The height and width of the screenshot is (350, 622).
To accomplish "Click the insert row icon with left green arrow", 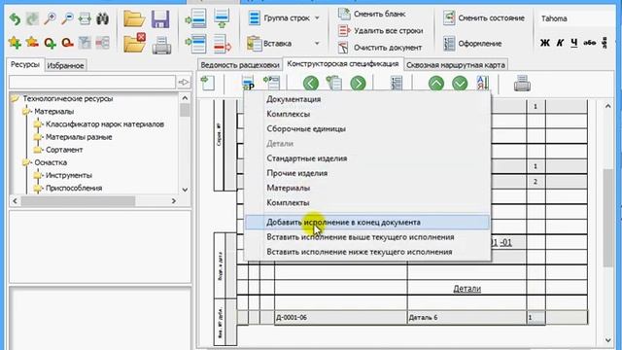I will point(196,18).
